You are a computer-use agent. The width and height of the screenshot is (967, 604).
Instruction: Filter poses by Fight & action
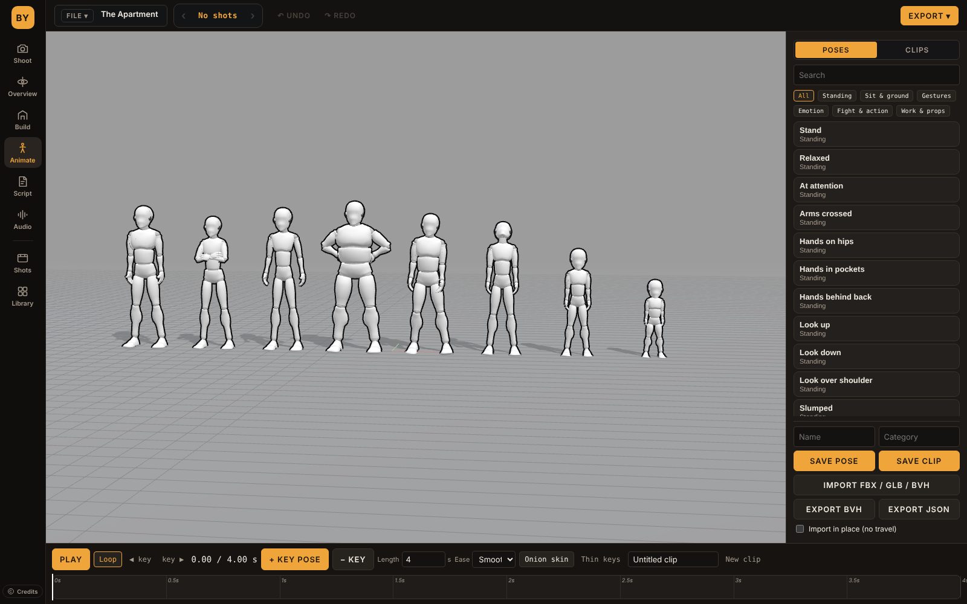862,111
